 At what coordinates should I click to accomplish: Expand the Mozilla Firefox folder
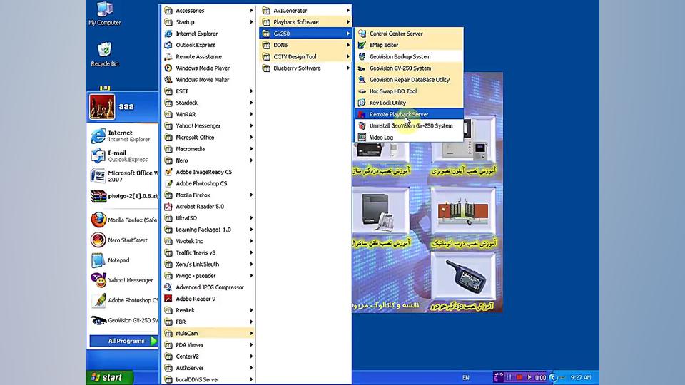coord(208,195)
